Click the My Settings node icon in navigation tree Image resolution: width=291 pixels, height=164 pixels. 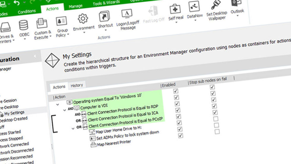pos(1,115)
